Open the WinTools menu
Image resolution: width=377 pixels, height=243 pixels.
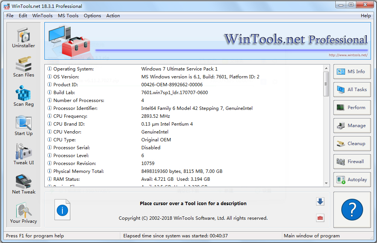pos(42,16)
